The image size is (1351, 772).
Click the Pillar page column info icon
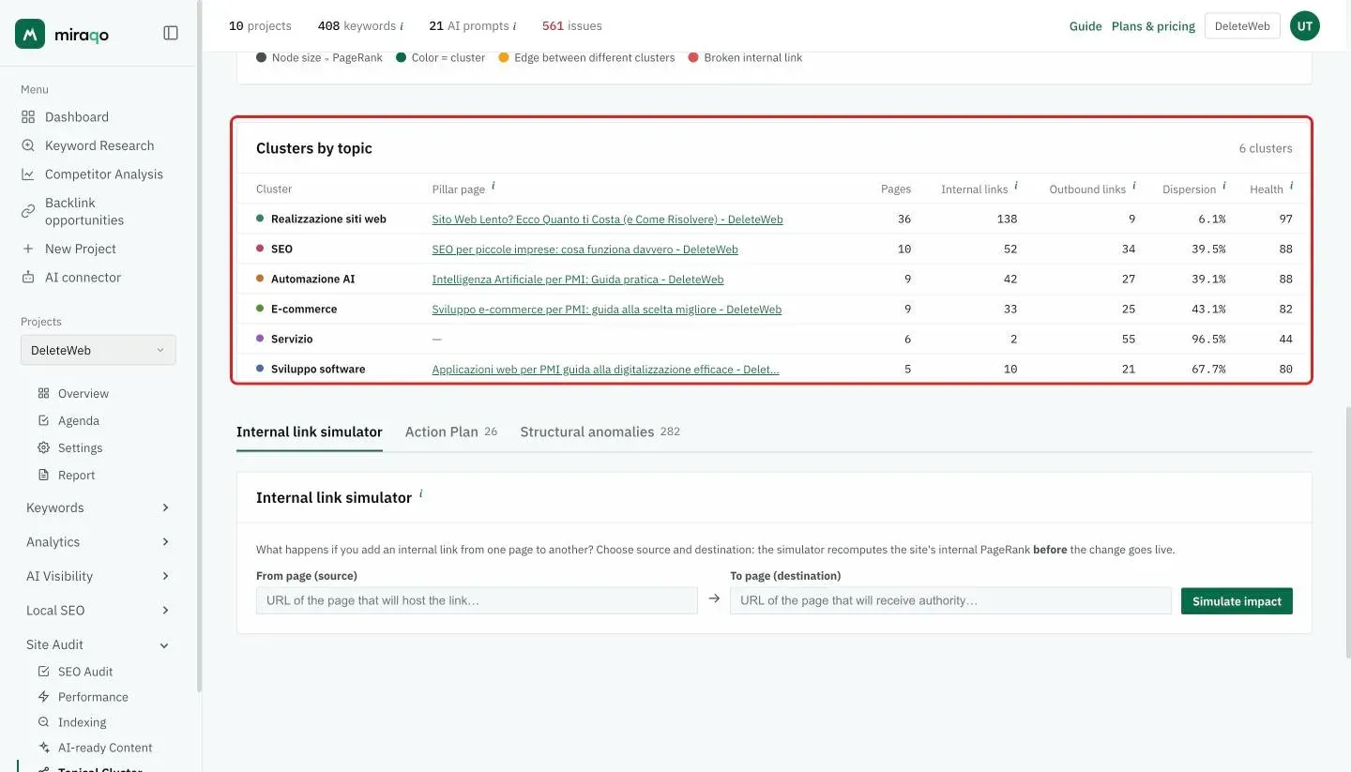(x=493, y=186)
